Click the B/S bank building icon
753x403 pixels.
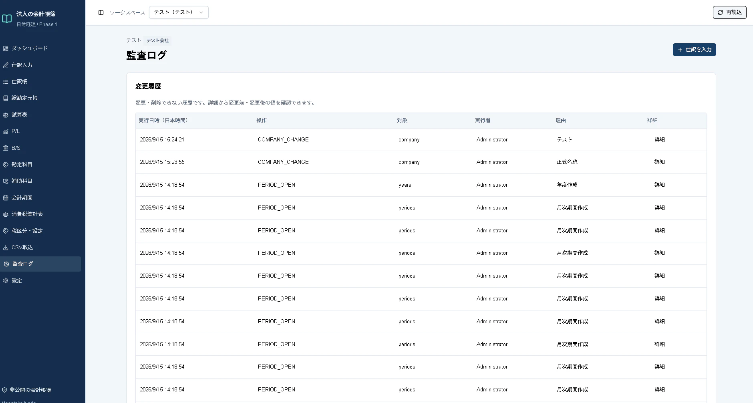(6, 148)
